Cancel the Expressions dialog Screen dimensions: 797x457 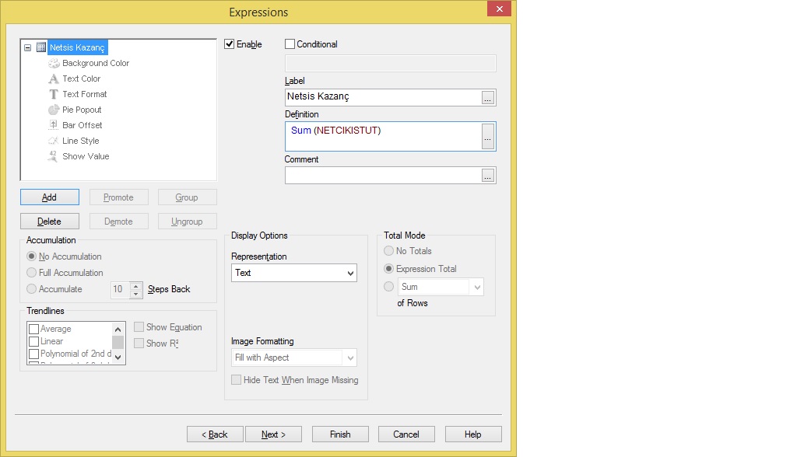tap(406, 434)
